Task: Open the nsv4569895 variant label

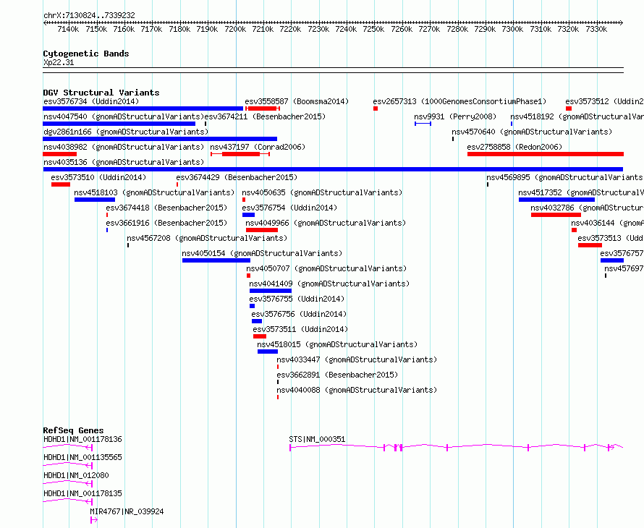Action: (x=564, y=177)
